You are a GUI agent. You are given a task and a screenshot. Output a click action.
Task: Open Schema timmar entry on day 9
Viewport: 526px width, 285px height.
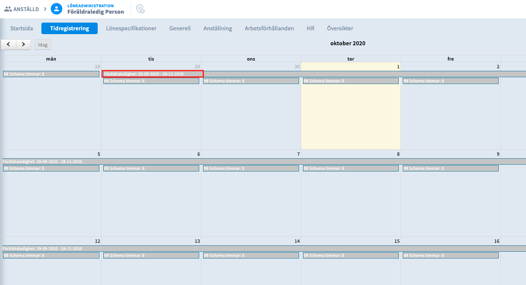coord(450,169)
